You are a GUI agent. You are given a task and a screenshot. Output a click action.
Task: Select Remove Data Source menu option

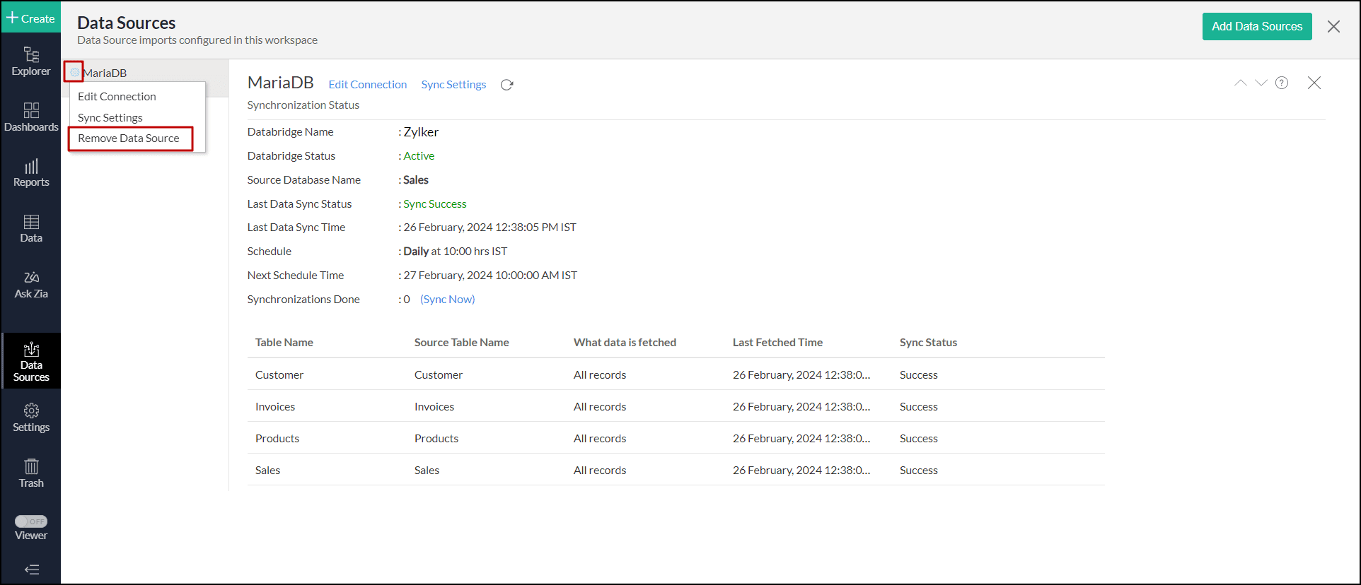[129, 138]
